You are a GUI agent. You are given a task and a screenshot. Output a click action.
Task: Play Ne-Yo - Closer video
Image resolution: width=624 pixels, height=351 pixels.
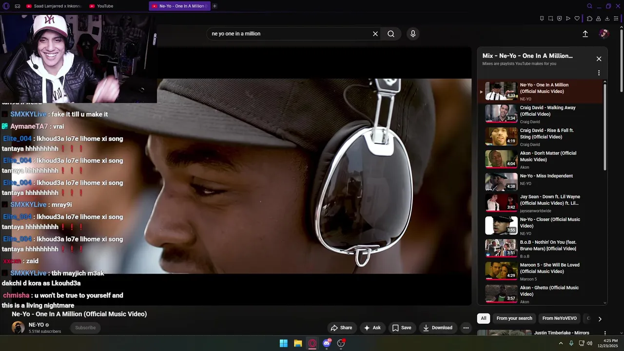[x=541, y=226]
